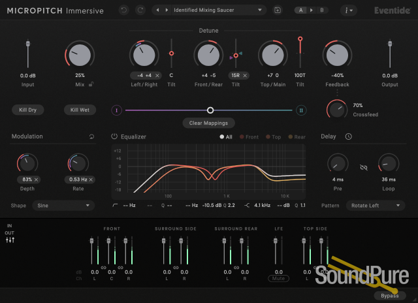Open the modulation Shape dropdown
The width and height of the screenshot is (418, 303).
pos(63,205)
